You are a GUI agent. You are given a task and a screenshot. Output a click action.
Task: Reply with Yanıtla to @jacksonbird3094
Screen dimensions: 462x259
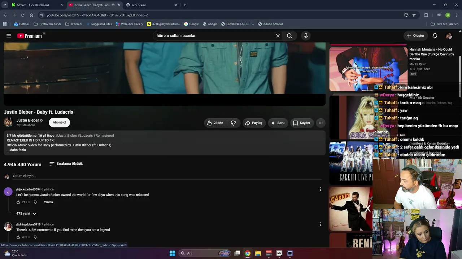click(x=48, y=202)
